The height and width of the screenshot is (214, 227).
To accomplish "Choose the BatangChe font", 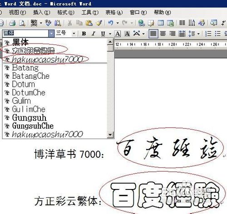I will (55, 76).
